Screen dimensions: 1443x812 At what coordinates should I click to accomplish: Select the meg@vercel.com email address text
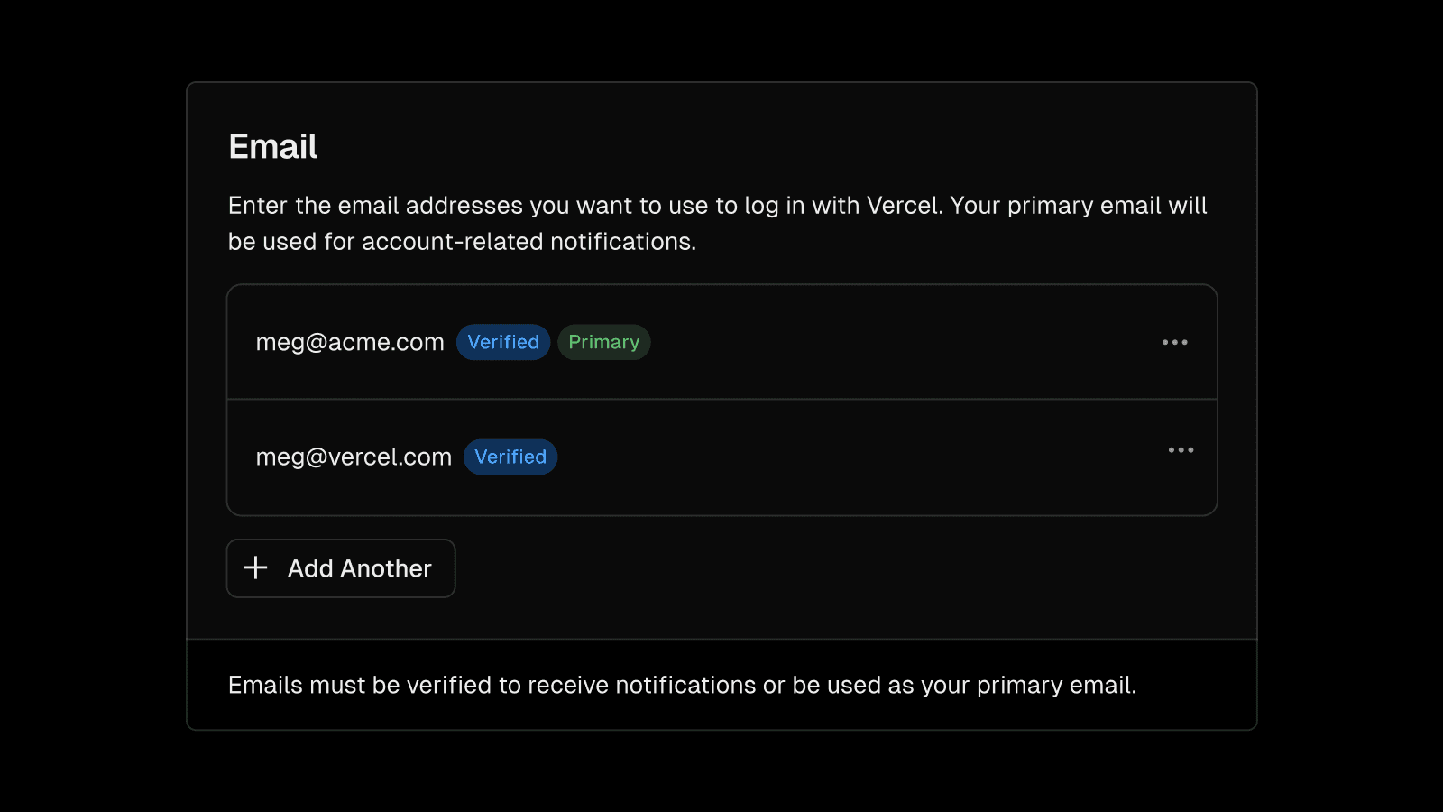[354, 457]
